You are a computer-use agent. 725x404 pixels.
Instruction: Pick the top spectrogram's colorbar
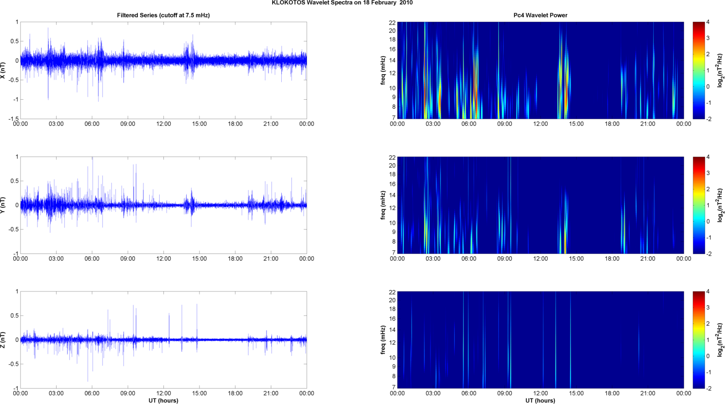(x=698, y=70)
